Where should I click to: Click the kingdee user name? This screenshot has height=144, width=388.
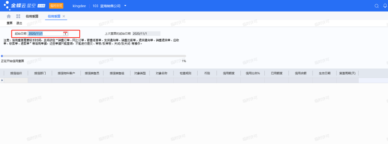(x=79, y=6)
